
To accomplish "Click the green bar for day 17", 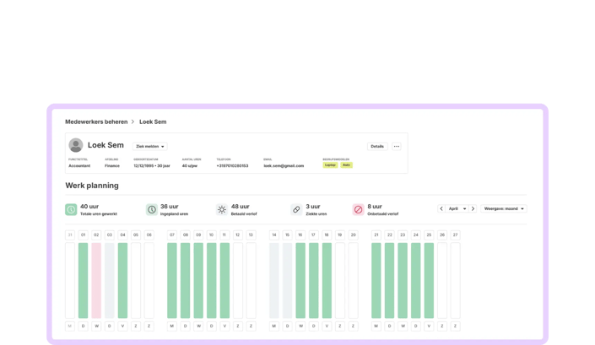I will (313, 281).
